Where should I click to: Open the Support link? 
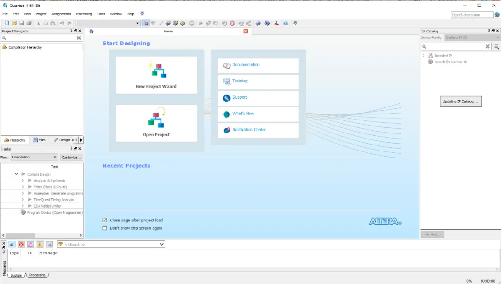pyautogui.click(x=239, y=97)
